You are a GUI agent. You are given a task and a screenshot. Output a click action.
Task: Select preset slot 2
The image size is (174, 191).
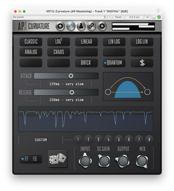point(88,139)
